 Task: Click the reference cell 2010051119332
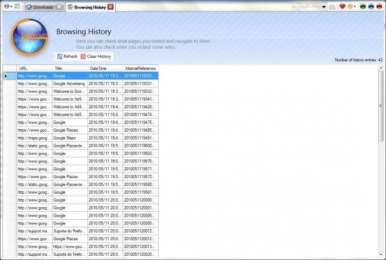pyautogui.click(x=141, y=91)
